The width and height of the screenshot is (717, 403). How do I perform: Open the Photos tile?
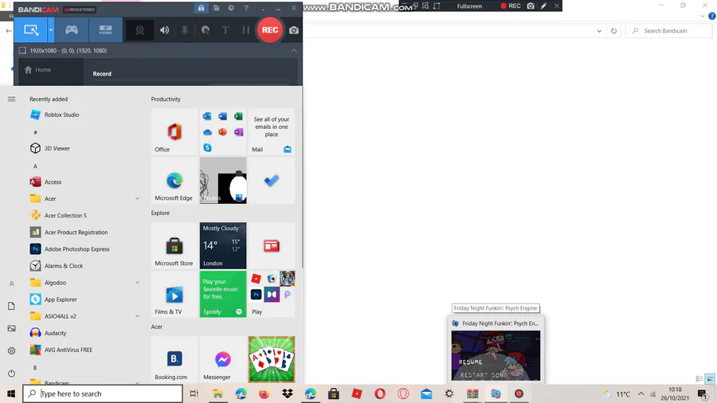223,181
